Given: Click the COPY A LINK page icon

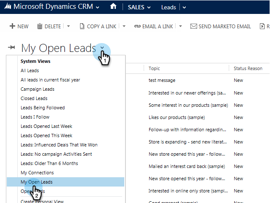Looking at the screenshot, I should [x=82, y=26].
